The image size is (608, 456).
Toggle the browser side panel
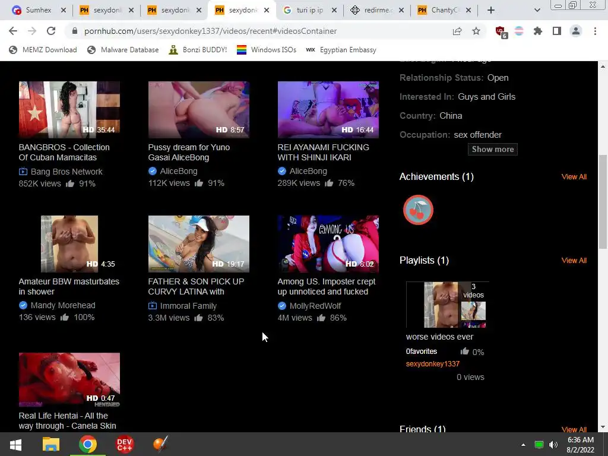click(x=557, y=31)
